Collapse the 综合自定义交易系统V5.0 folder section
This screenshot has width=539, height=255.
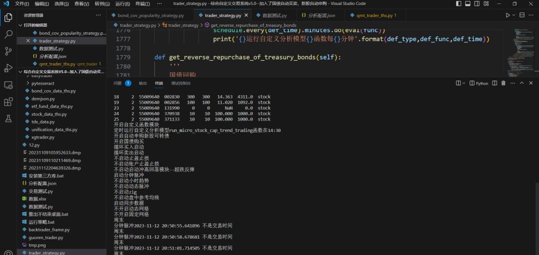[61, 71]
